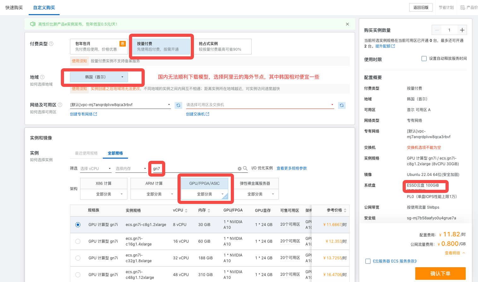The height and width of the screenshot is (282, 478).
Task: Select ecs.gn7i-c16g1.4xlarge radio button
Action: tap(78, 241)
